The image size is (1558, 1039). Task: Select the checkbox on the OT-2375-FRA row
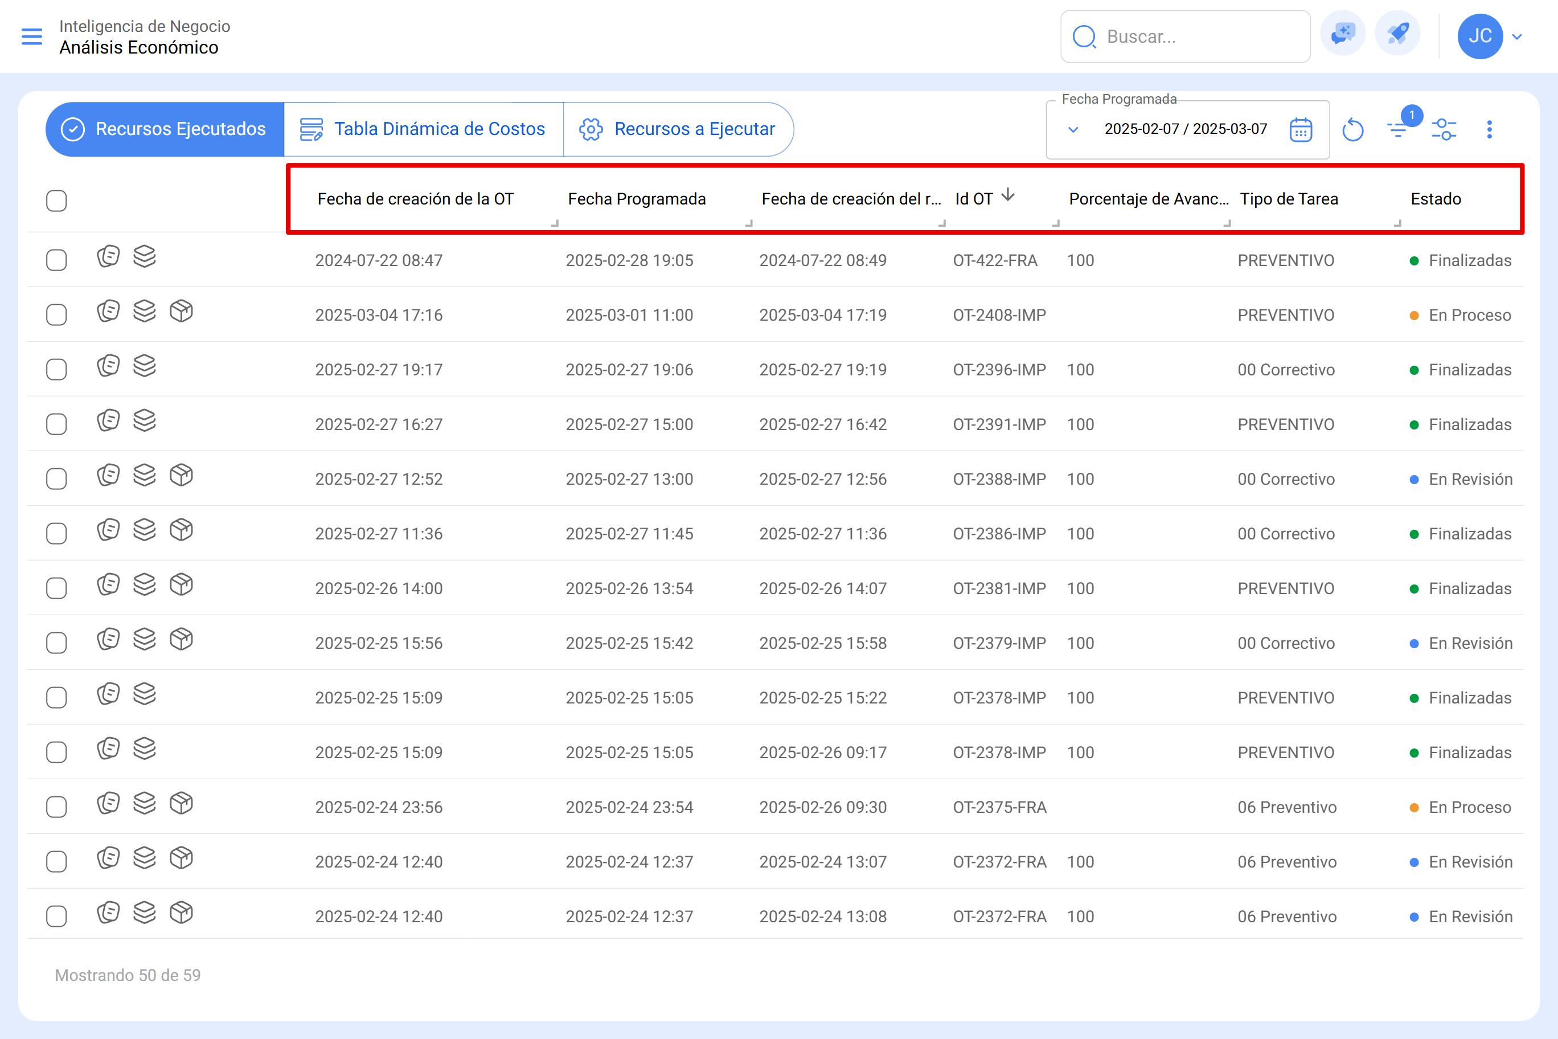coord(56,807)
